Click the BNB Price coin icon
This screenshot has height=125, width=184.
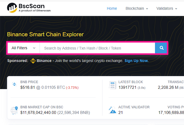point(14,84)
